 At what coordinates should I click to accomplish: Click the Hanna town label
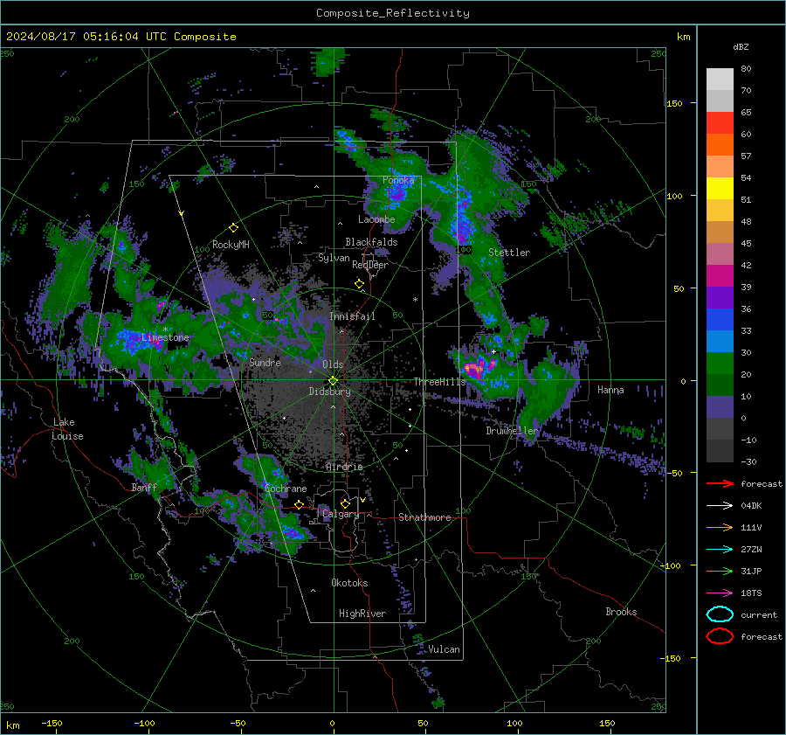pyautogui.click(x=610, y=390)
